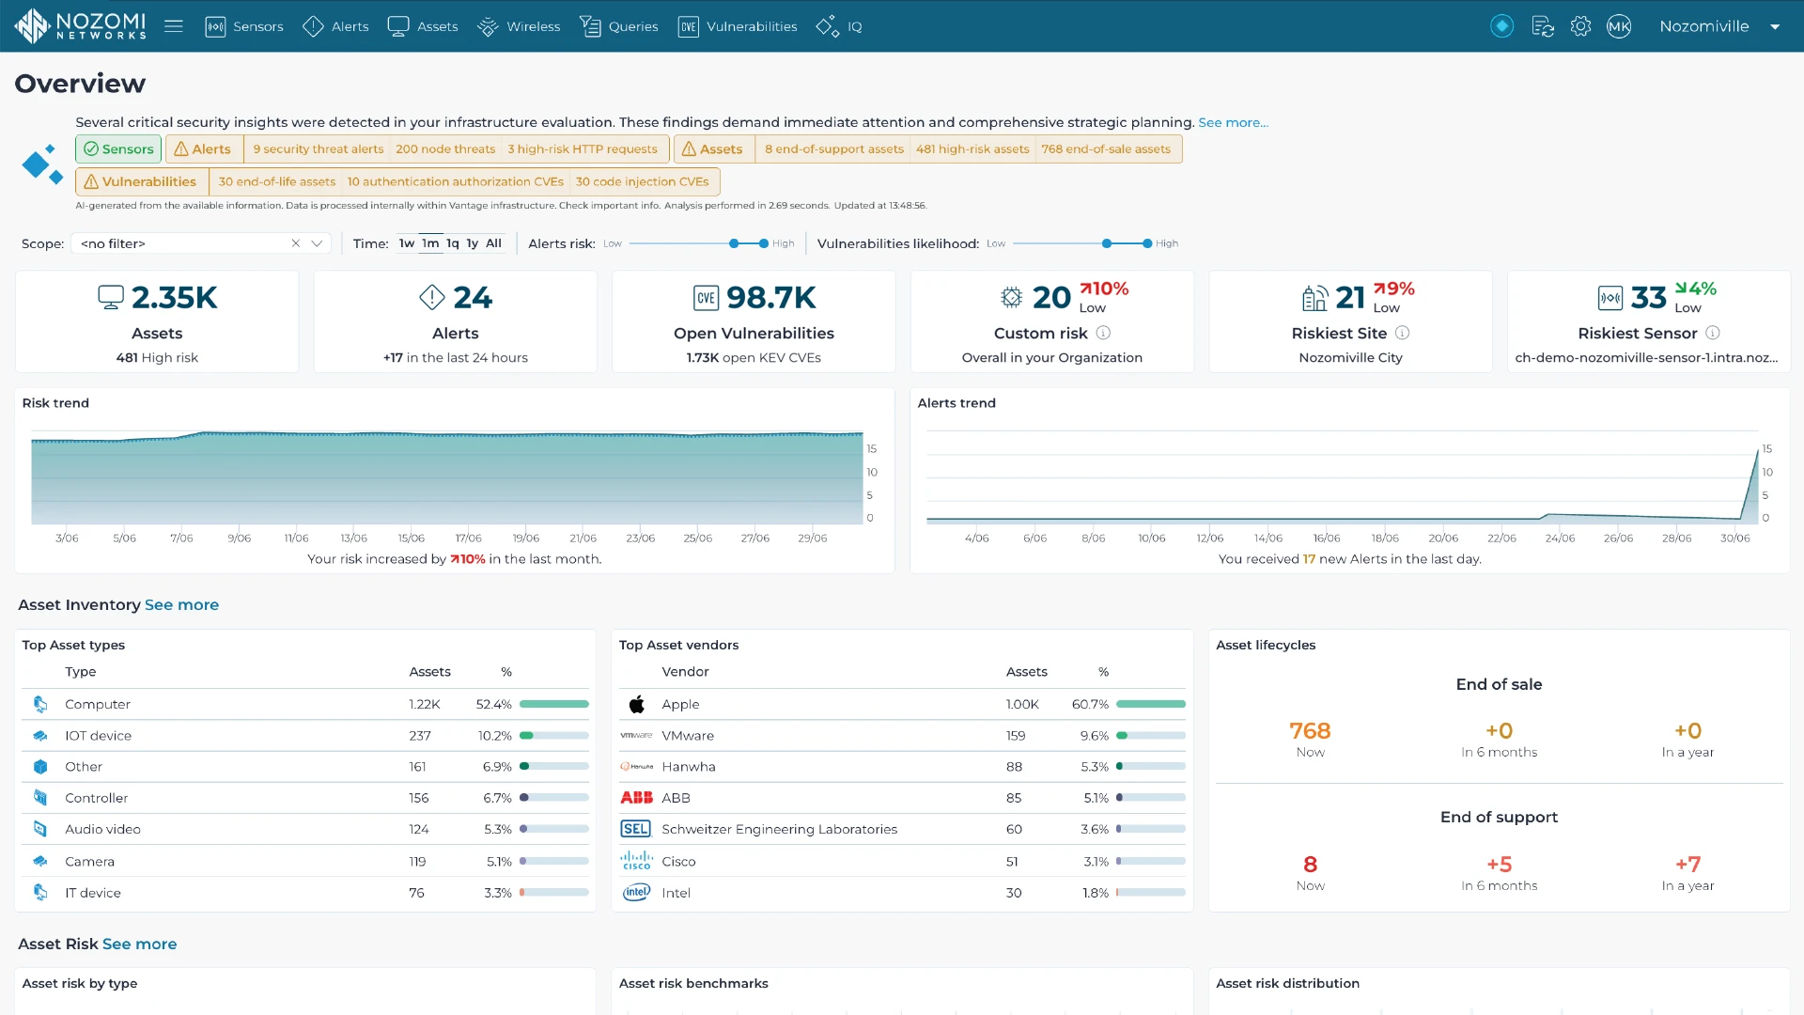The height and width of the screenshot is (1015, 1804).
Task: Select the VMware vendor row
Action: tap(902, 736)
